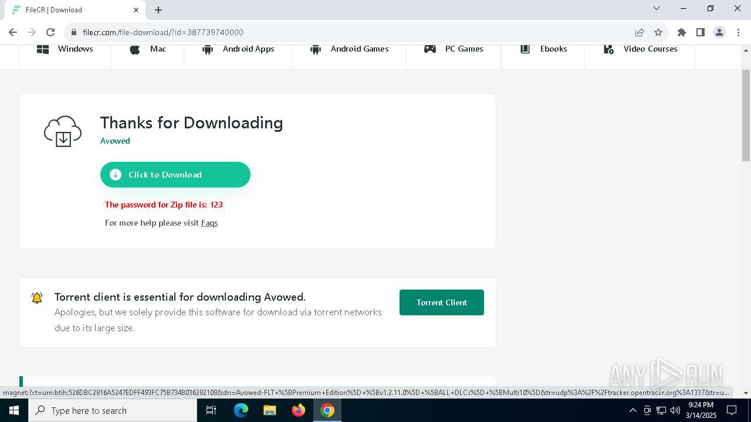
Task: Click the cloud download icon
Action: [63, 131]
